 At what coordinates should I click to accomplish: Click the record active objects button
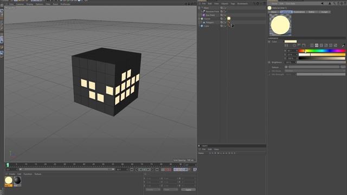tap(163, 170)
